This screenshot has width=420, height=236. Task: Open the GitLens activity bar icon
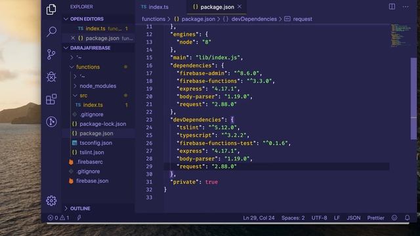51,122
